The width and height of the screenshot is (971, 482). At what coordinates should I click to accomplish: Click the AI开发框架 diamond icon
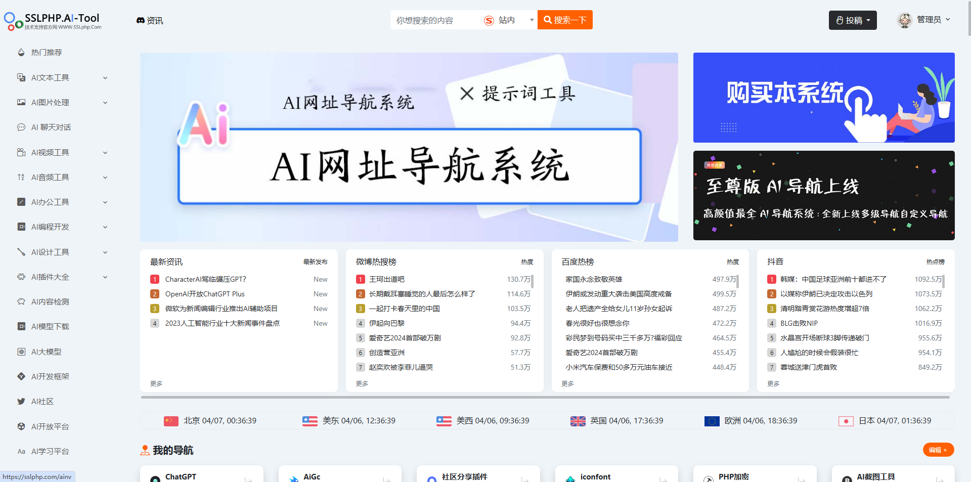[21, 376]
